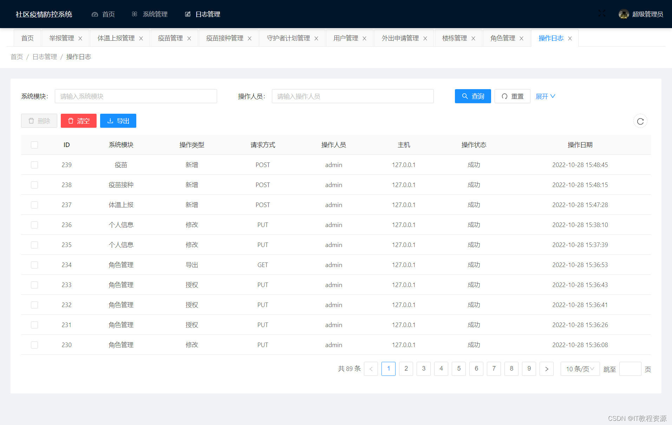Check the row with ID 235
Screen dimensions: 672x425
point(34,245)
